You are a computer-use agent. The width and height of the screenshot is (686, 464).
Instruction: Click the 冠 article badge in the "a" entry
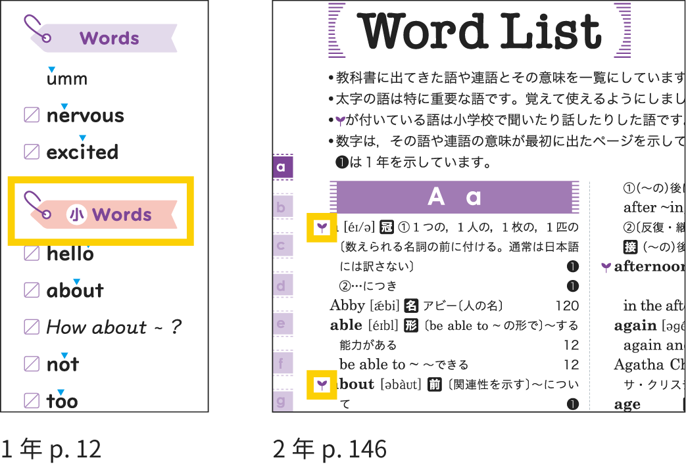pyautogui.click(x=387, y=227)
